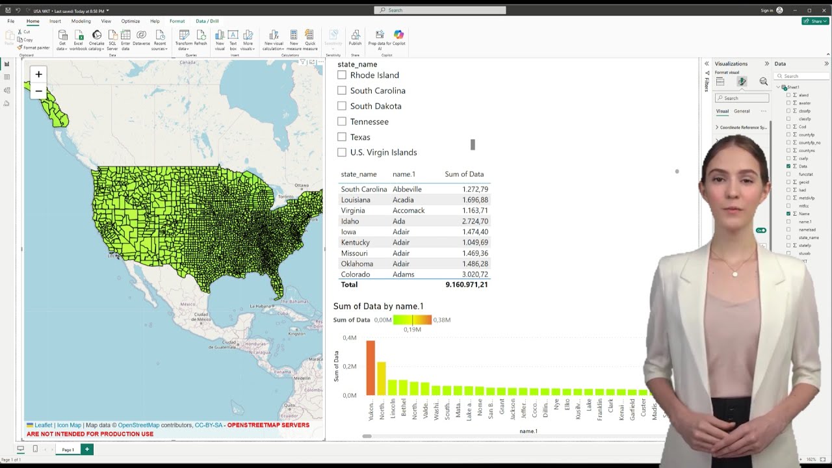This screenshot has height=468, width=832.
Task: Select the General formatting tab
Action: (x=742, y=111)
